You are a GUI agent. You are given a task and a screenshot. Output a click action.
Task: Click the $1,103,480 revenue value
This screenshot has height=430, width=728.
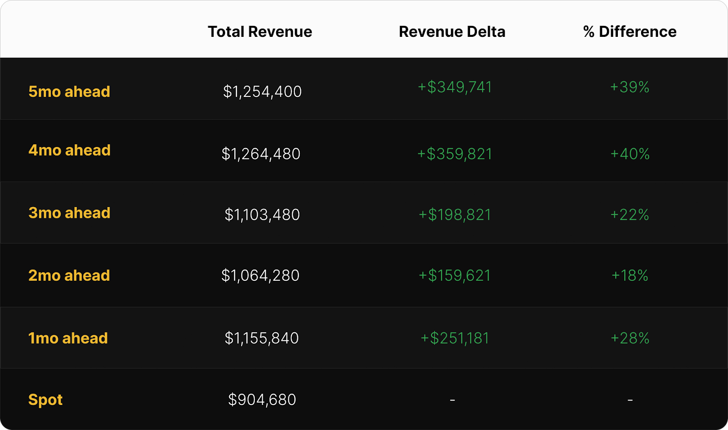(262, 214)
